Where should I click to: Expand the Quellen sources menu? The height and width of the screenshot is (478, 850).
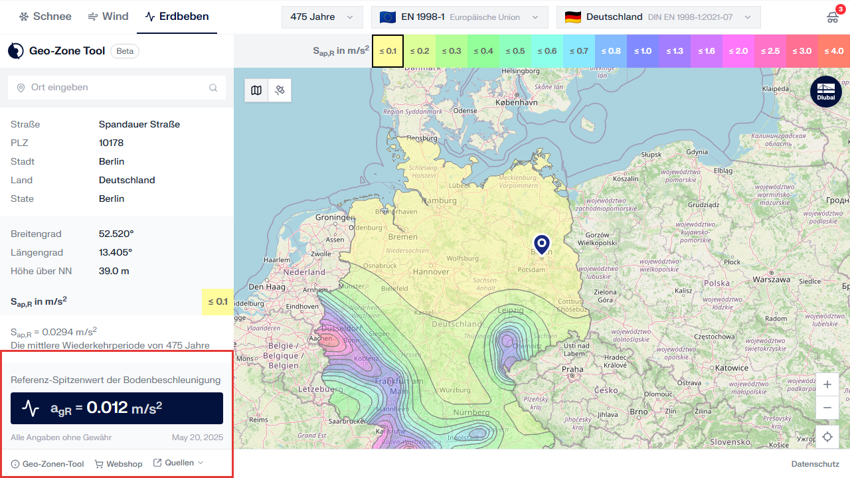(x=179, y=463)
